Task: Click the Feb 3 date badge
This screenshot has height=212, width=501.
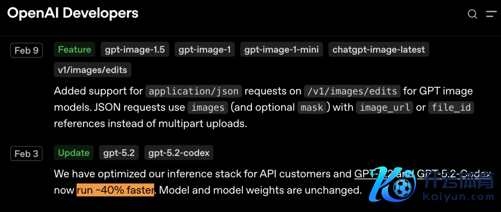Action: pyautogui.click(x=26, y=154)
